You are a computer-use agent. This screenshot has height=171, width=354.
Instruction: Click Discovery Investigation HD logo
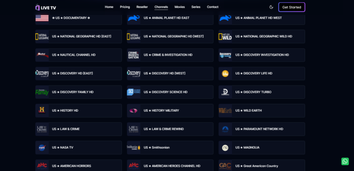pos(225,55)
